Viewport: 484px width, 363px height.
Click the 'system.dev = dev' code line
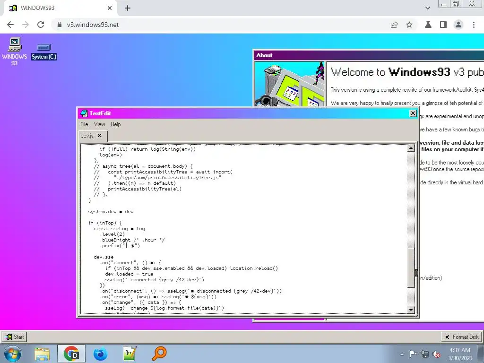point(111,211)
